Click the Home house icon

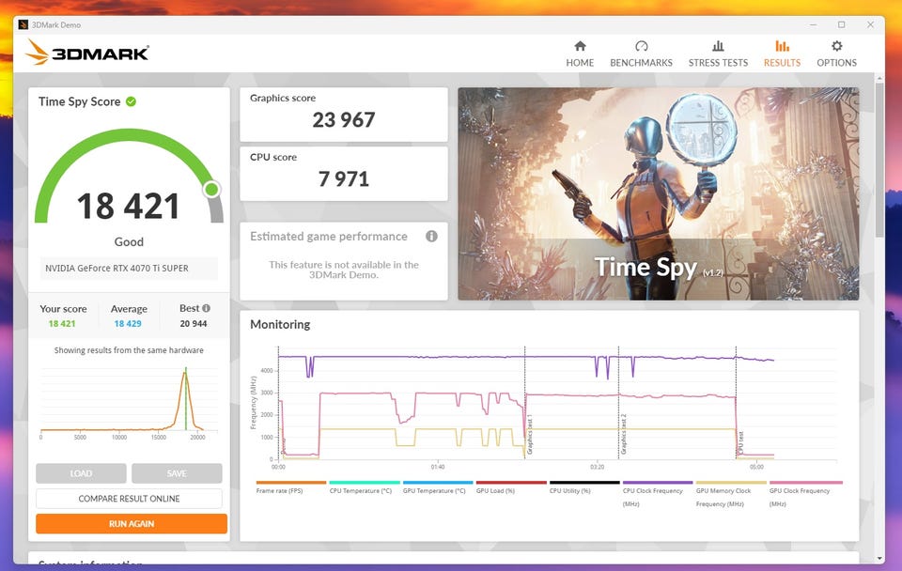(x=580, y=46)
